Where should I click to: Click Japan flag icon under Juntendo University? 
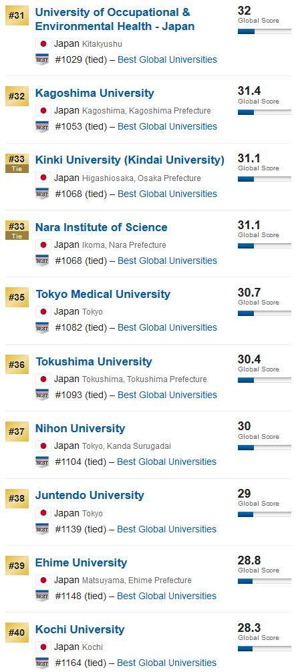tap(43, 513)
